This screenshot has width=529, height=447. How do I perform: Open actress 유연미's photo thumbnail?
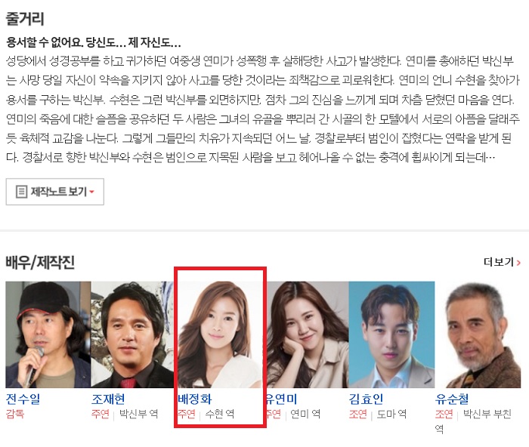[308, 334]
